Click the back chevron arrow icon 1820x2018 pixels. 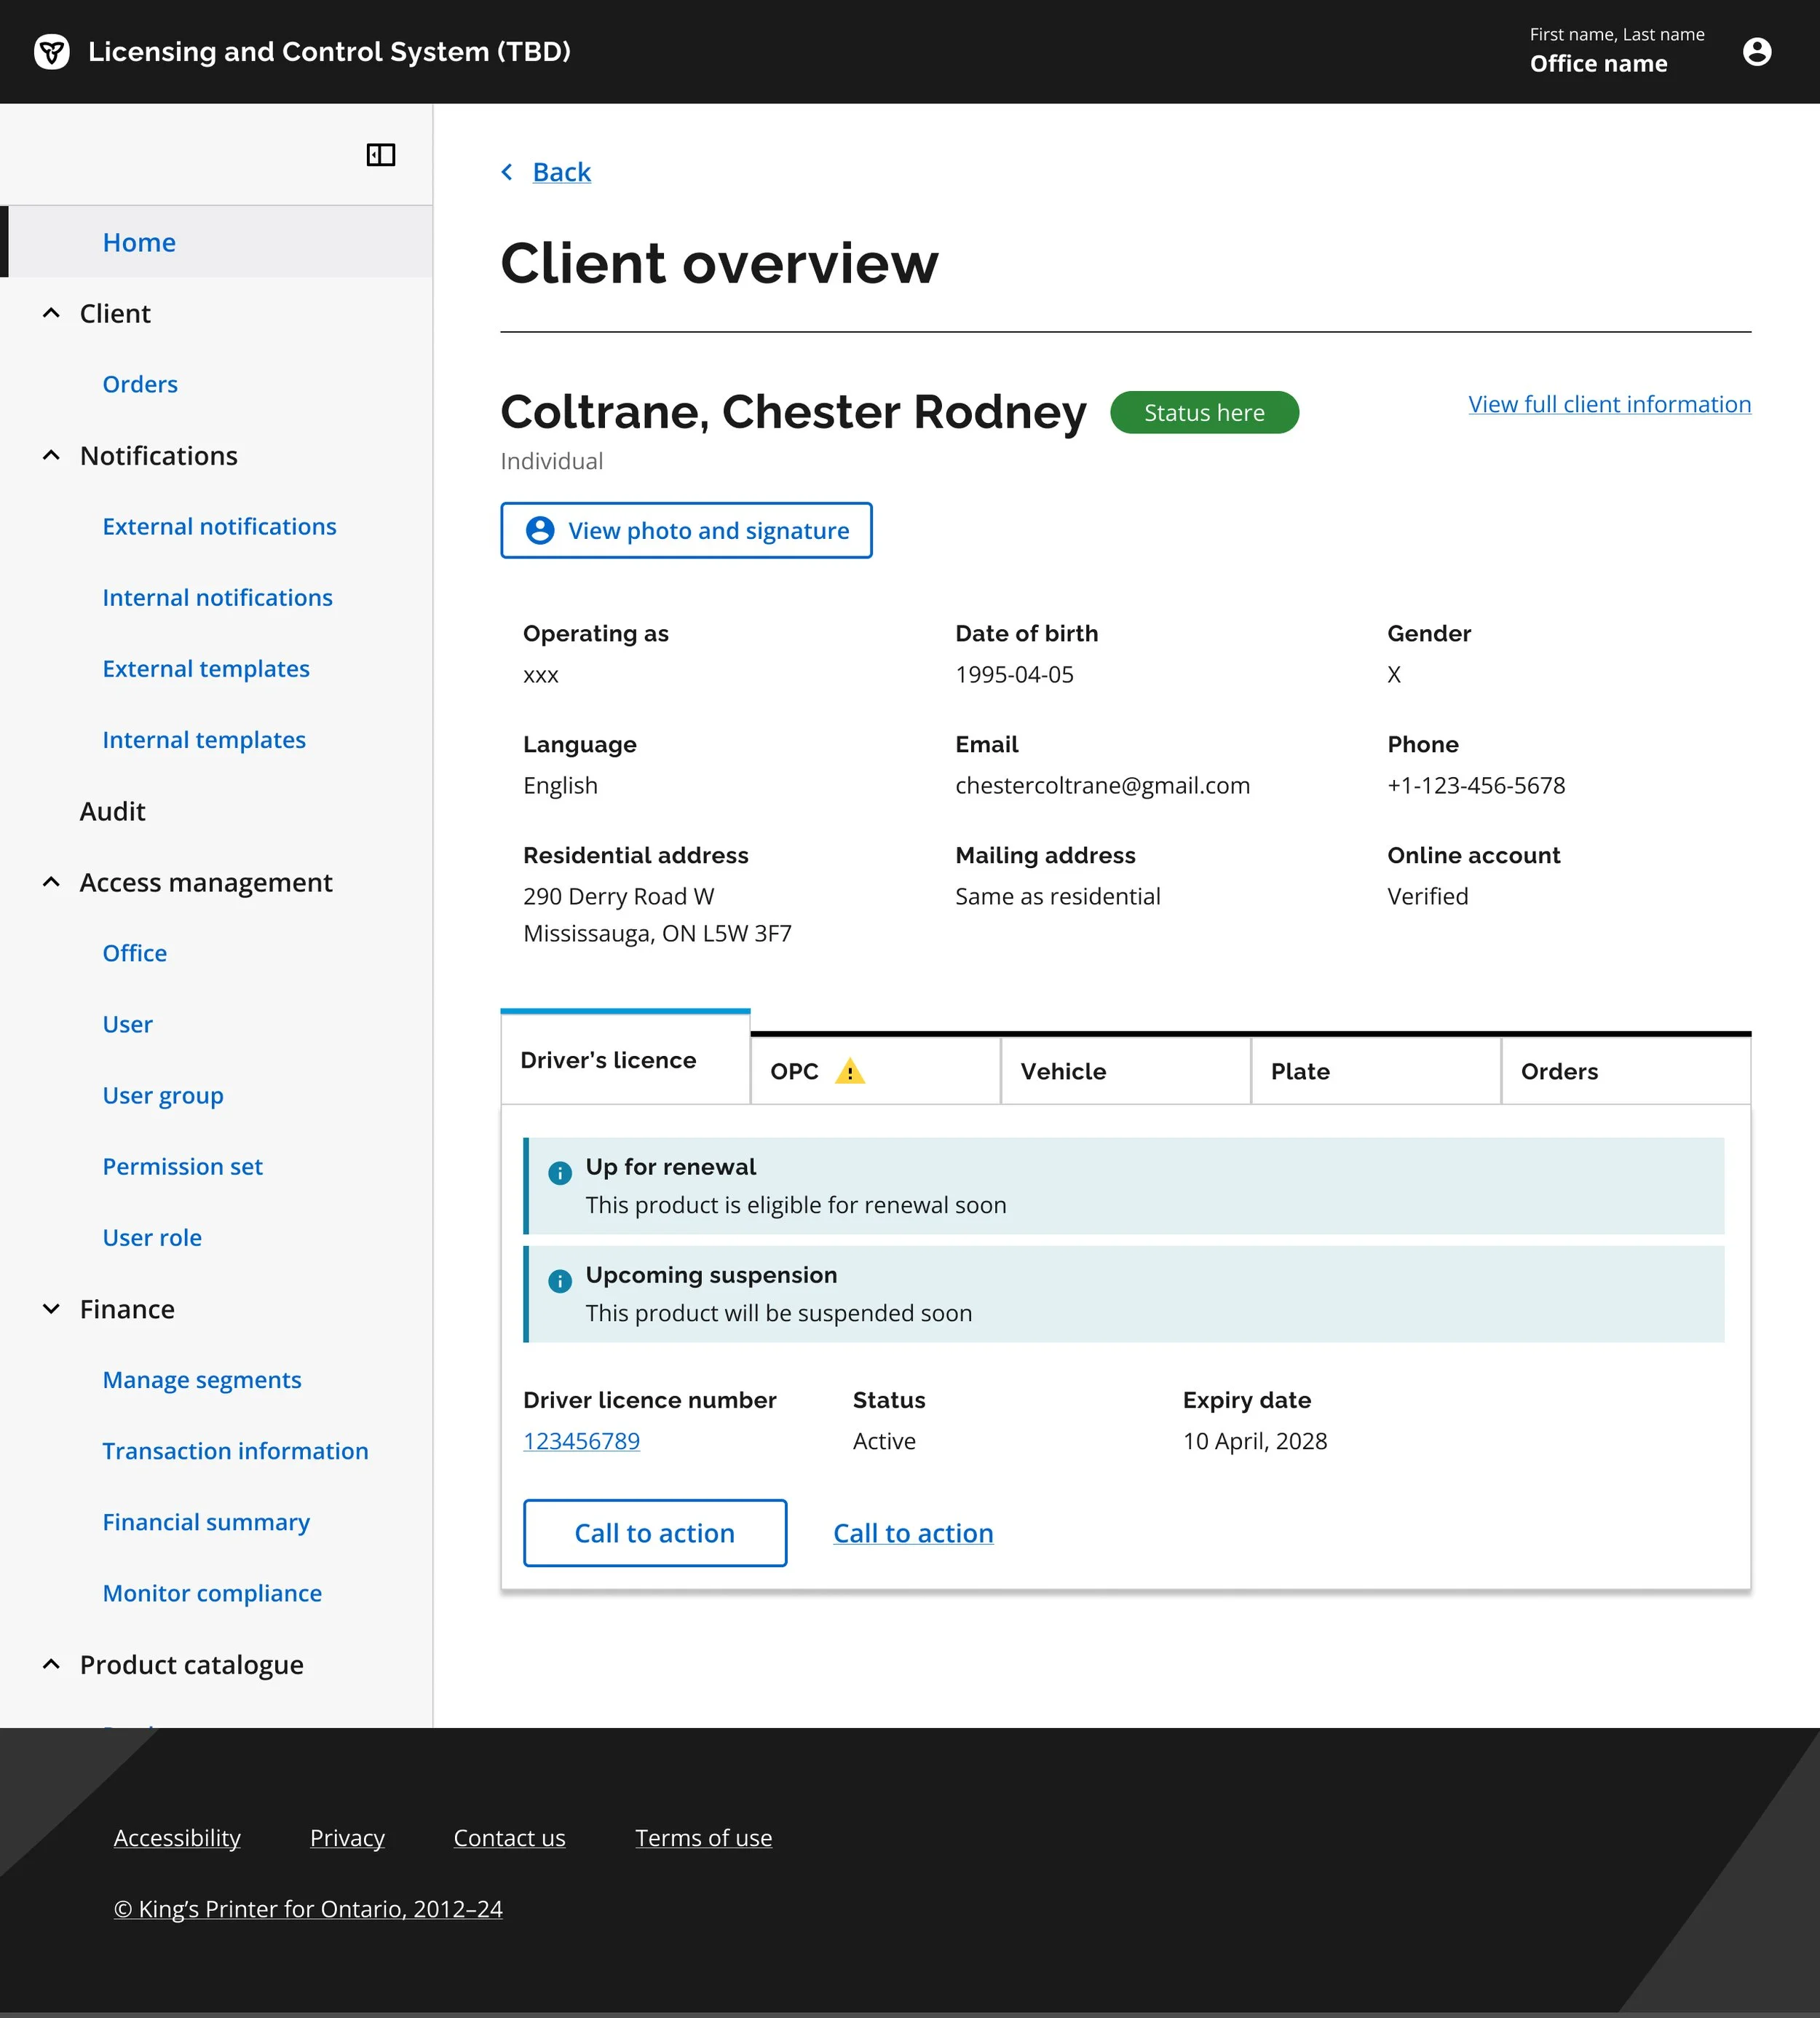(508, 172)
